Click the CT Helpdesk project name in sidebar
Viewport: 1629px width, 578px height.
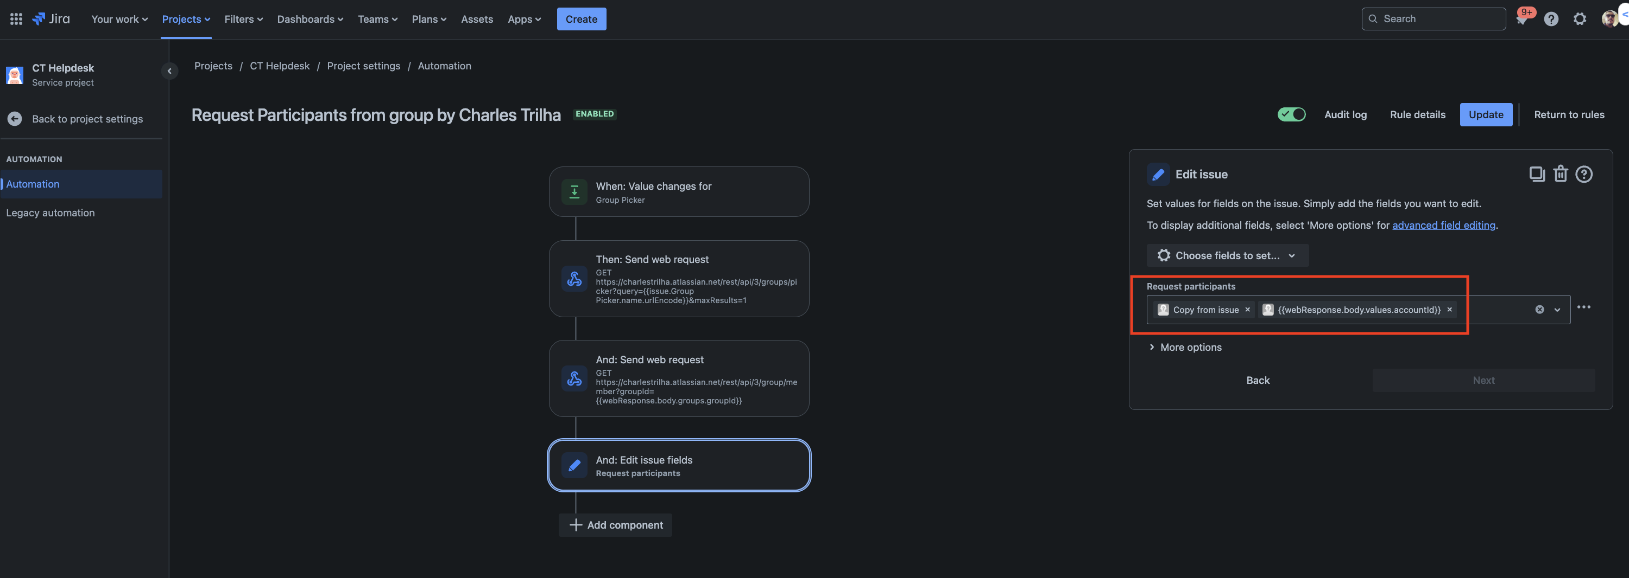tap(62, 68)
